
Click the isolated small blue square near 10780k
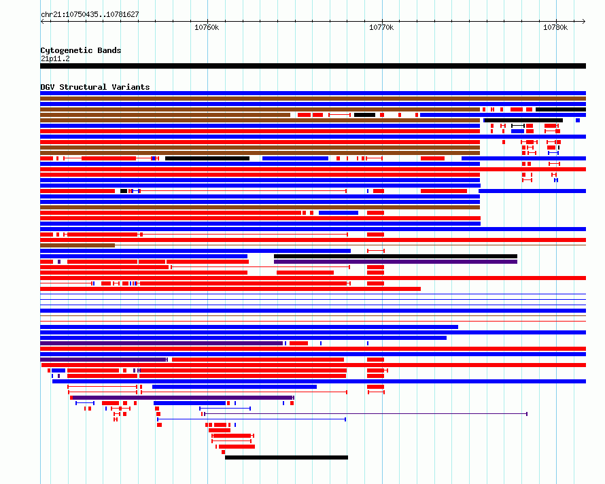pyautogui.click(x=578, y=120)
